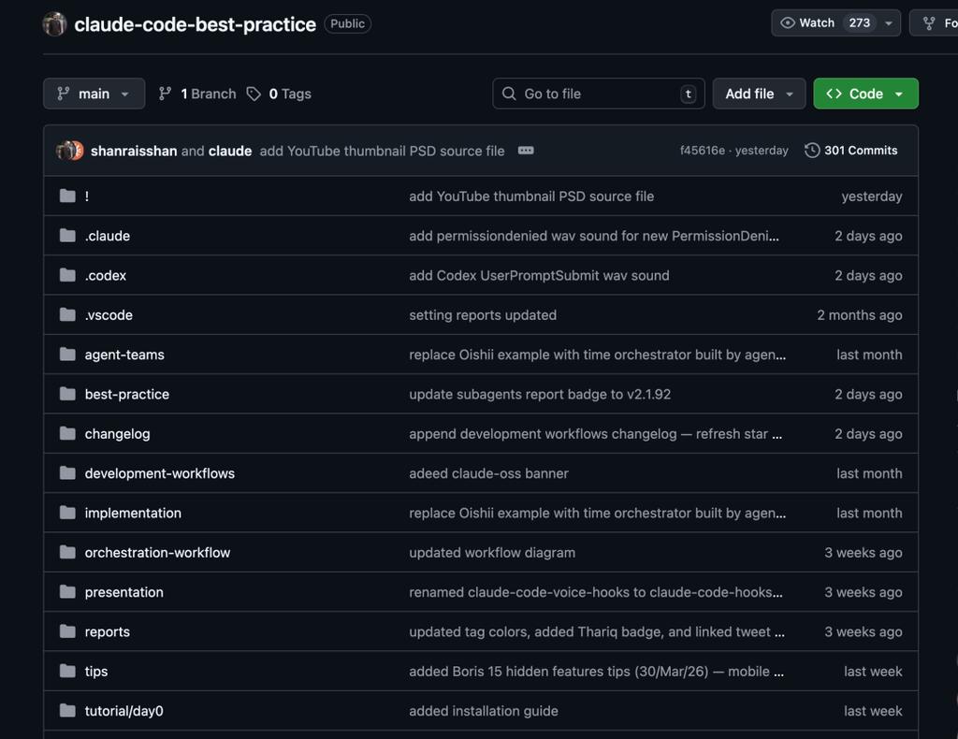Click the ellipsis icon after the commit message
Viewport: 958px width, 739px height.
pyautogui.click(x=526, y=150)
